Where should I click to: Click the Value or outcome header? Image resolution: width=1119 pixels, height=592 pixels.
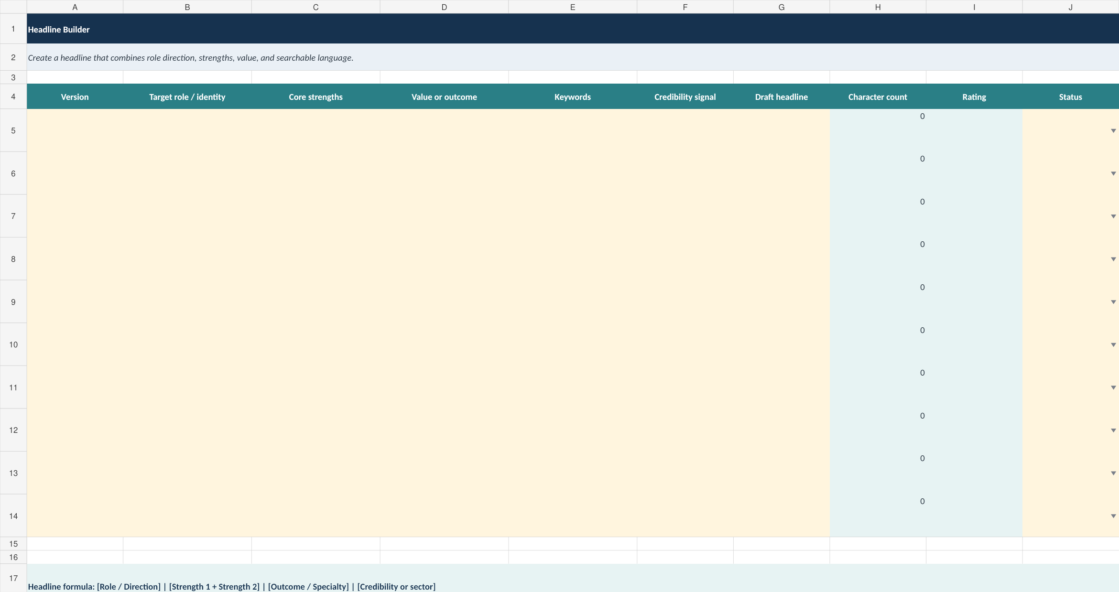coord(444,97)
